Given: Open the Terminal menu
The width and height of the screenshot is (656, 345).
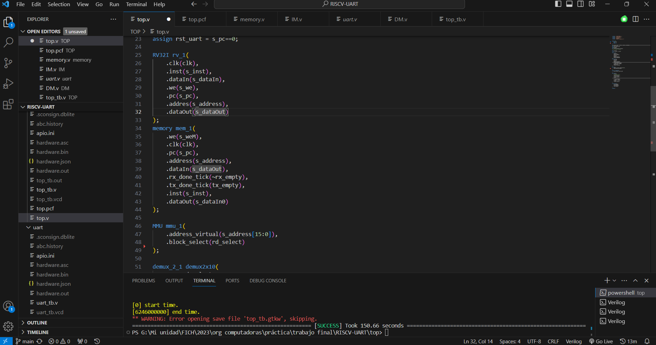Looking at the screenshot, I should pyautogui.click(x=136, y=4).
